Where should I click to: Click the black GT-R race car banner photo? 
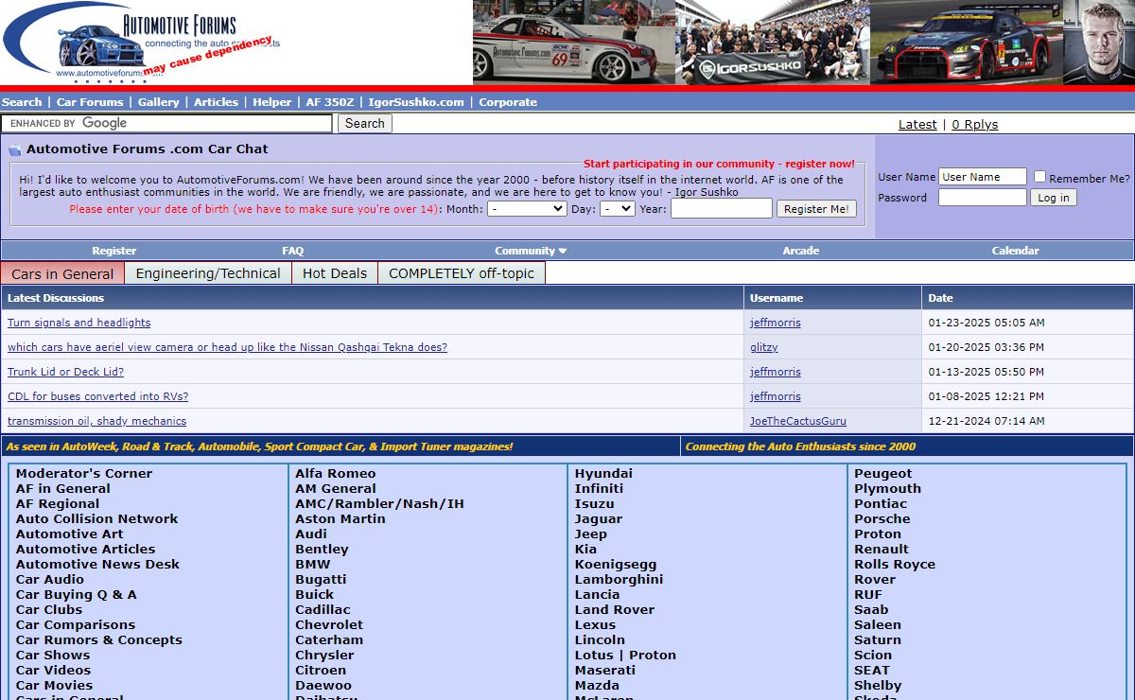click(x=967, y=43)
